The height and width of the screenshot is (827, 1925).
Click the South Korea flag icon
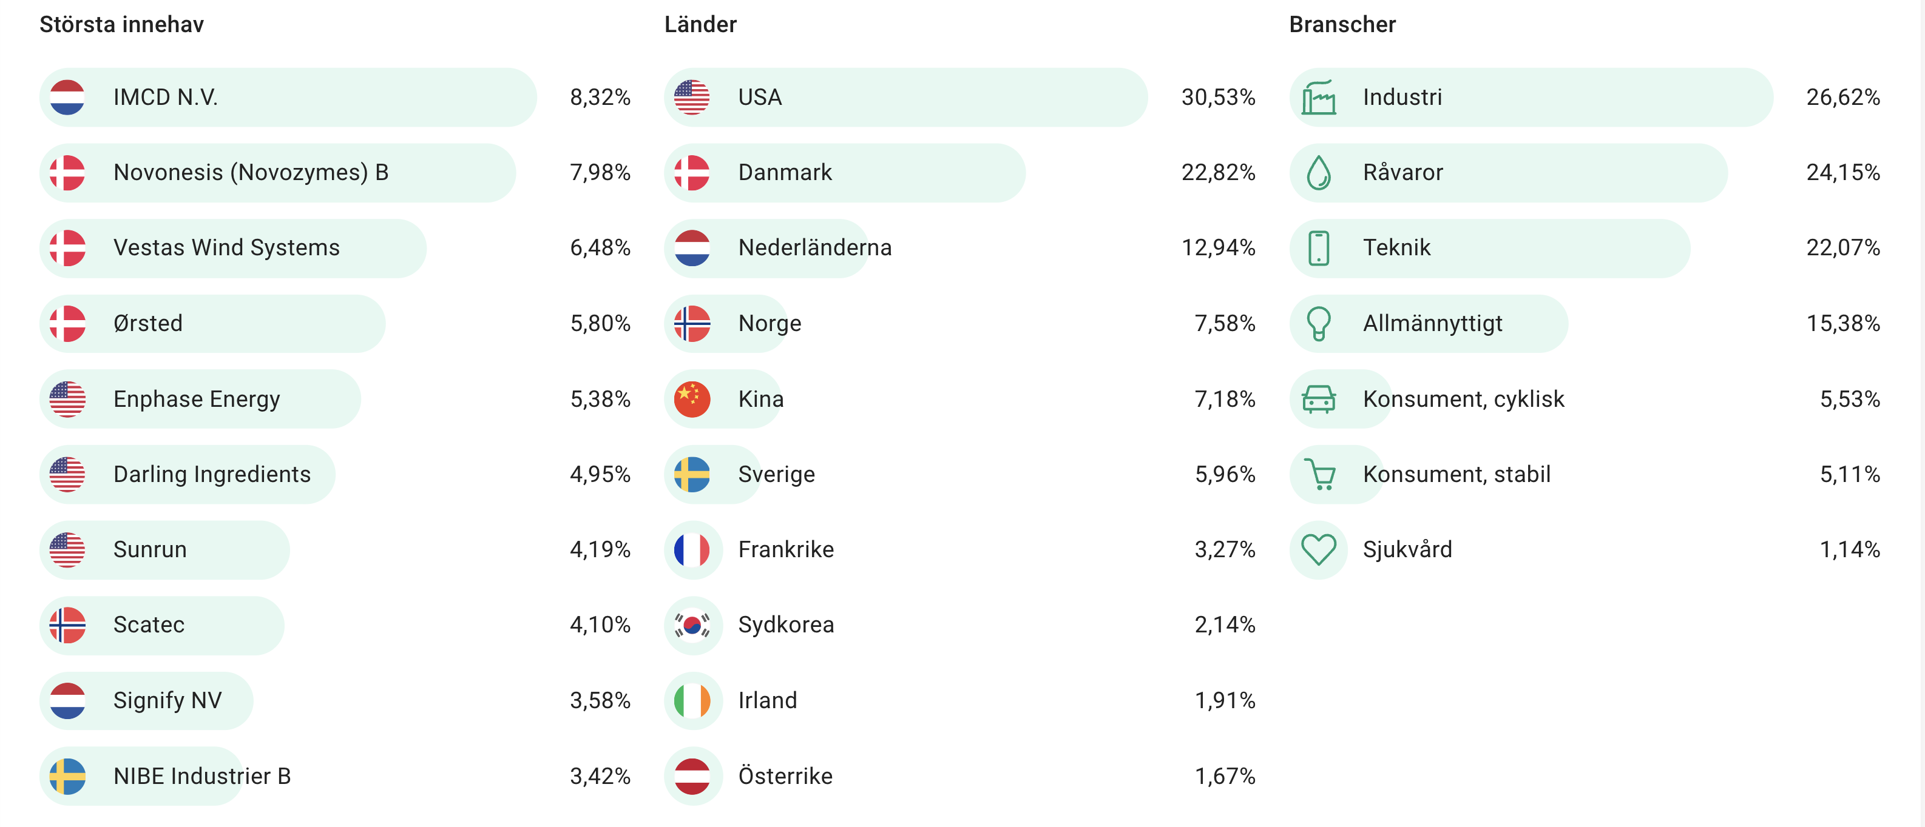click(692, 626)
